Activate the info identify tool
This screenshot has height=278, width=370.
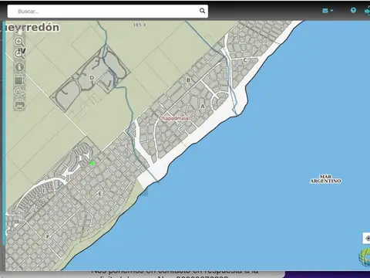[x=19, y=67]
